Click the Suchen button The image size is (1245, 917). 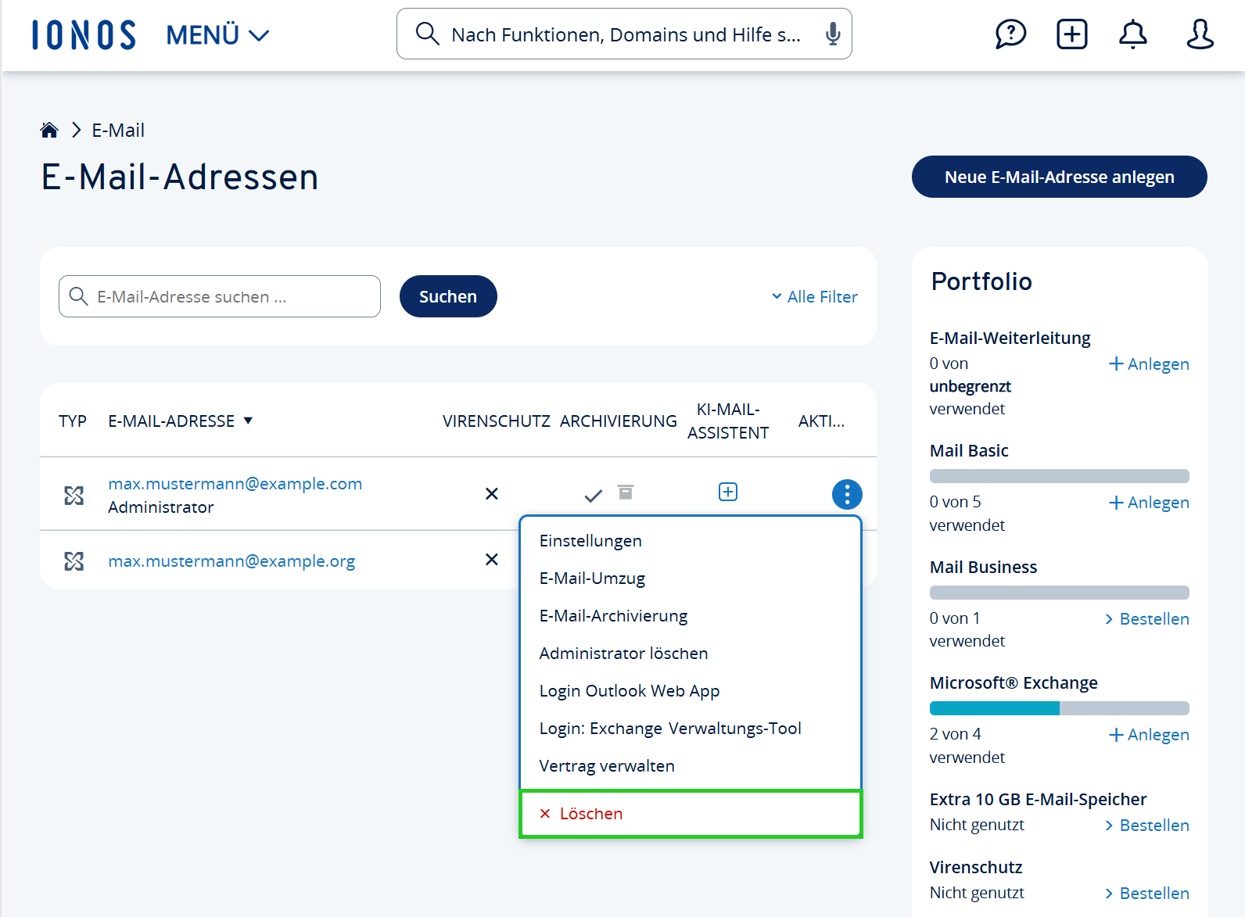coord(448,296)
